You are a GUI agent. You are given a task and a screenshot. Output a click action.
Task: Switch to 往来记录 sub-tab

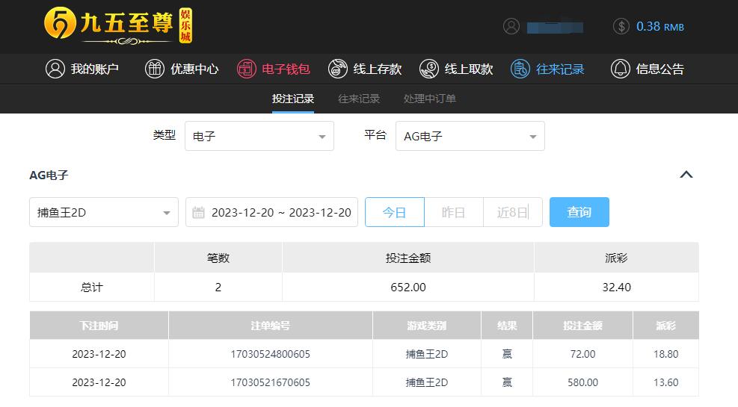(359, 99)
